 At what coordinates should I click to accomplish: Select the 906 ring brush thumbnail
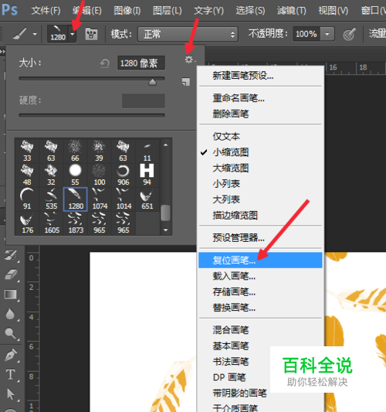tap(123, 175)
